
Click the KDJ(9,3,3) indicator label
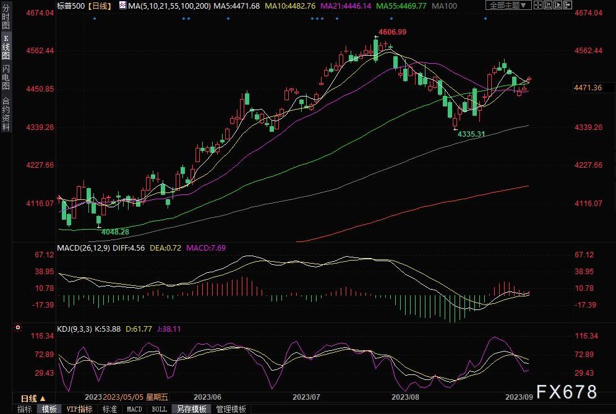click(74, 329)
